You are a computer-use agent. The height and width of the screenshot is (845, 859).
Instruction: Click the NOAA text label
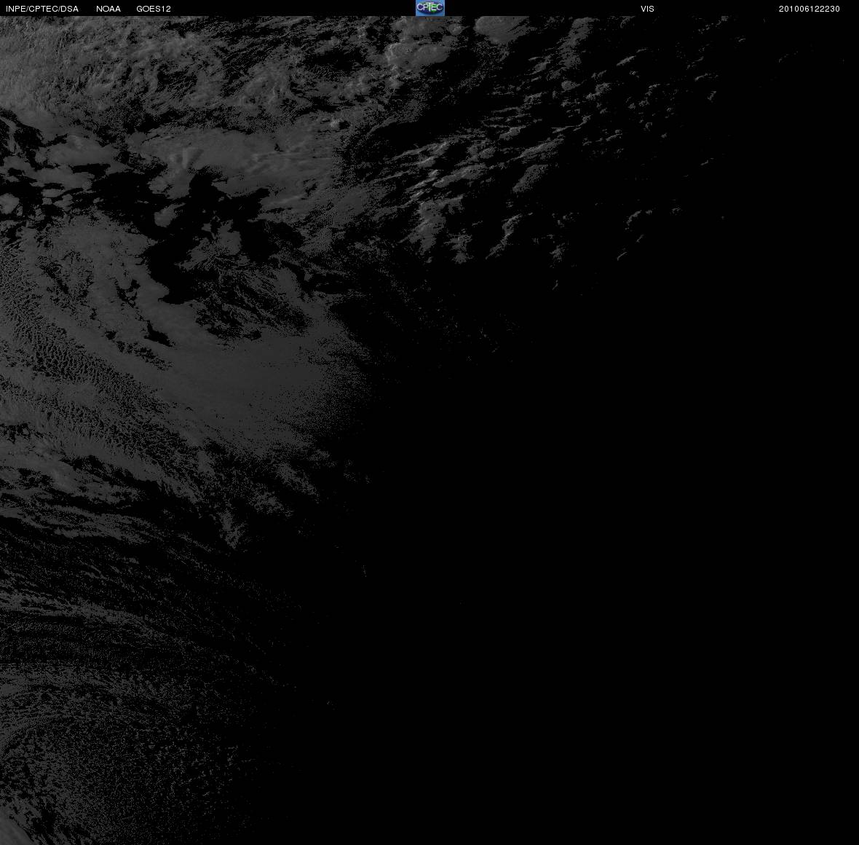pos(108,9)
